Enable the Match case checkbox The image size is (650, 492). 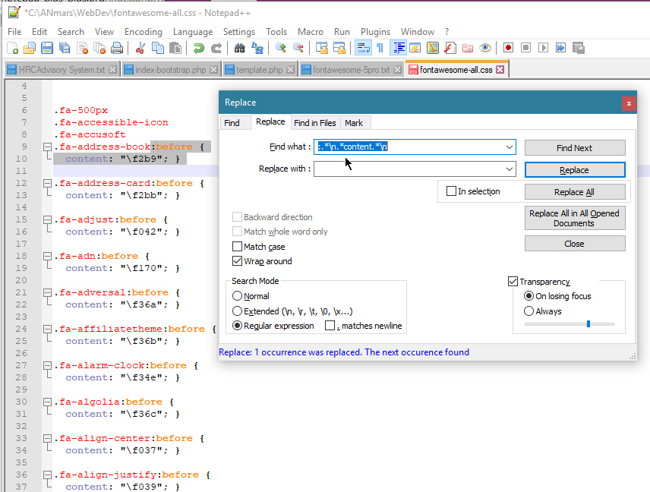tap(238, 247)
